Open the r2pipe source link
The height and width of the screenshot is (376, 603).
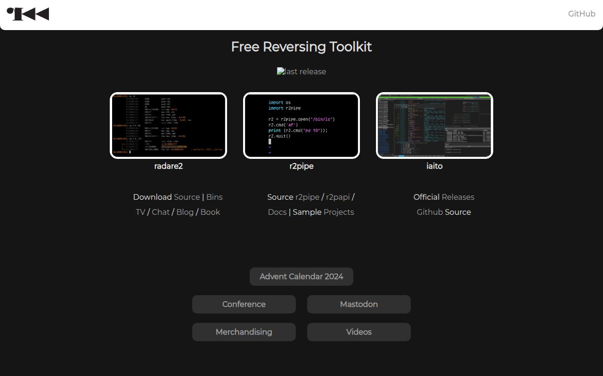307,197
